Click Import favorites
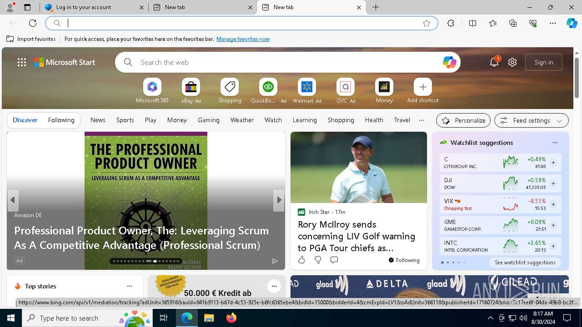 pos(31,39)
